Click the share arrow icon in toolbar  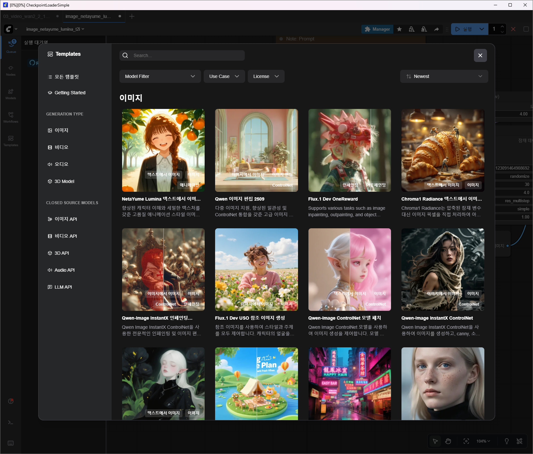pyautogui.click(x=436, y=29)
